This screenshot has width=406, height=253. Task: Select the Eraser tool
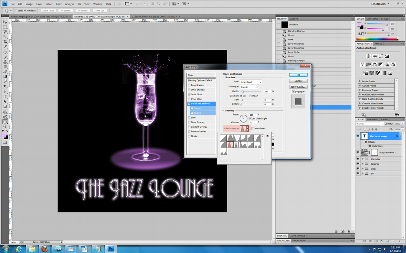point(5,72)
